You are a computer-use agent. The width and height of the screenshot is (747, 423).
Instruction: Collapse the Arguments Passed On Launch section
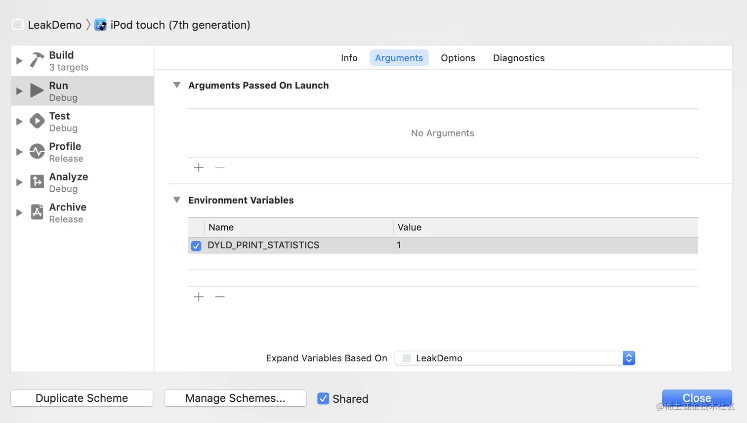[x=177, y=85]
